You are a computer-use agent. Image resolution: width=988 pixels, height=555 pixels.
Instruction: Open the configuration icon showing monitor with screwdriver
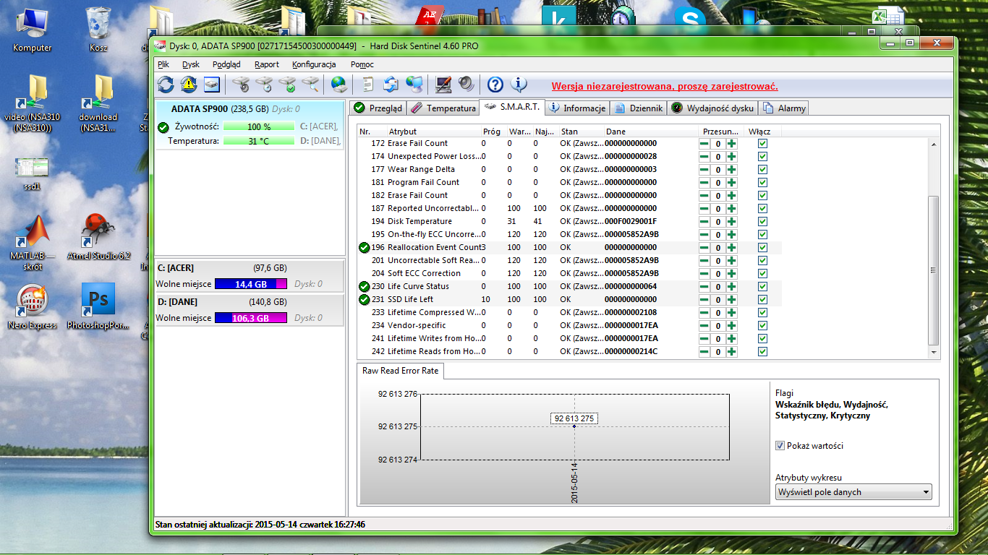coord(443,85)
